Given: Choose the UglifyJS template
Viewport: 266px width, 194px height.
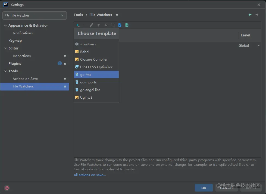Looking at the screenshot, I should click(96, 97).
